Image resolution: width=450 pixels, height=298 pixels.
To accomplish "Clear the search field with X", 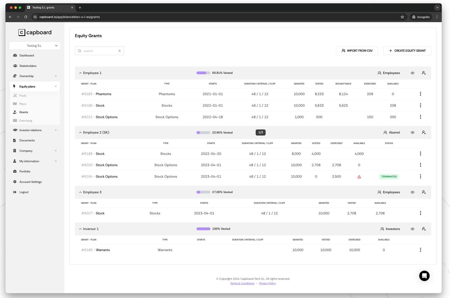I will 120,51.
